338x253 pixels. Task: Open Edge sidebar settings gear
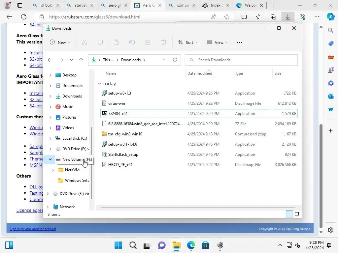(x=331, y=230)
